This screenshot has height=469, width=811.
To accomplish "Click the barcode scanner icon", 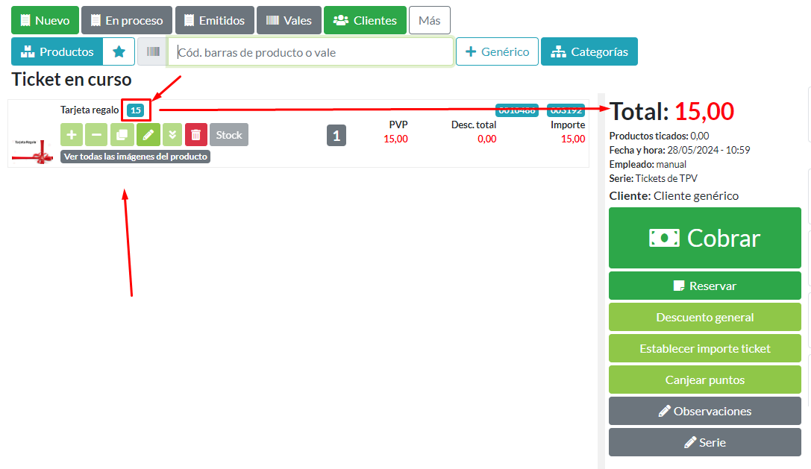I will pos(152,52).
